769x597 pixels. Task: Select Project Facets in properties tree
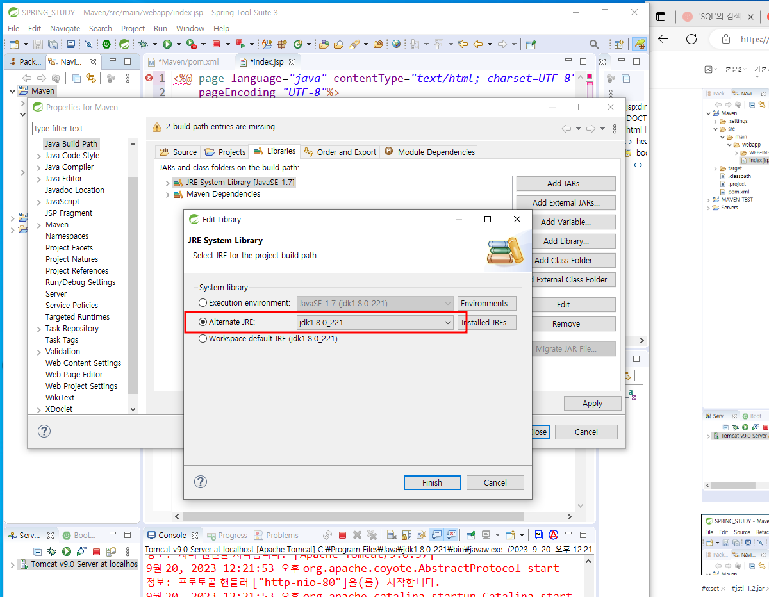click(x=69, y=248)
